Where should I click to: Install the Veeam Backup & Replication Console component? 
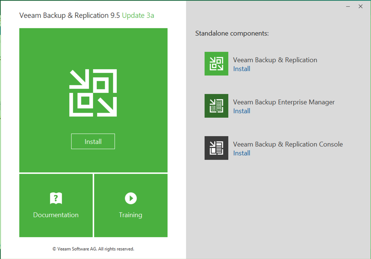coord(242,153)
